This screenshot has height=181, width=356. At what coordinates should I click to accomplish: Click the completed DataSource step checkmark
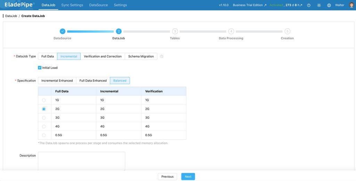point(63,31)
